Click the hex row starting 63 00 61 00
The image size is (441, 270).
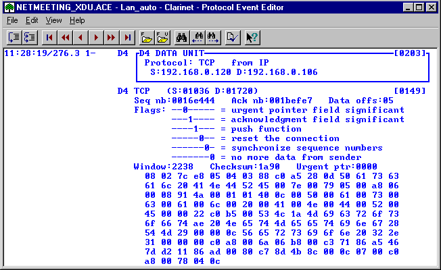[x=272, y=205]
